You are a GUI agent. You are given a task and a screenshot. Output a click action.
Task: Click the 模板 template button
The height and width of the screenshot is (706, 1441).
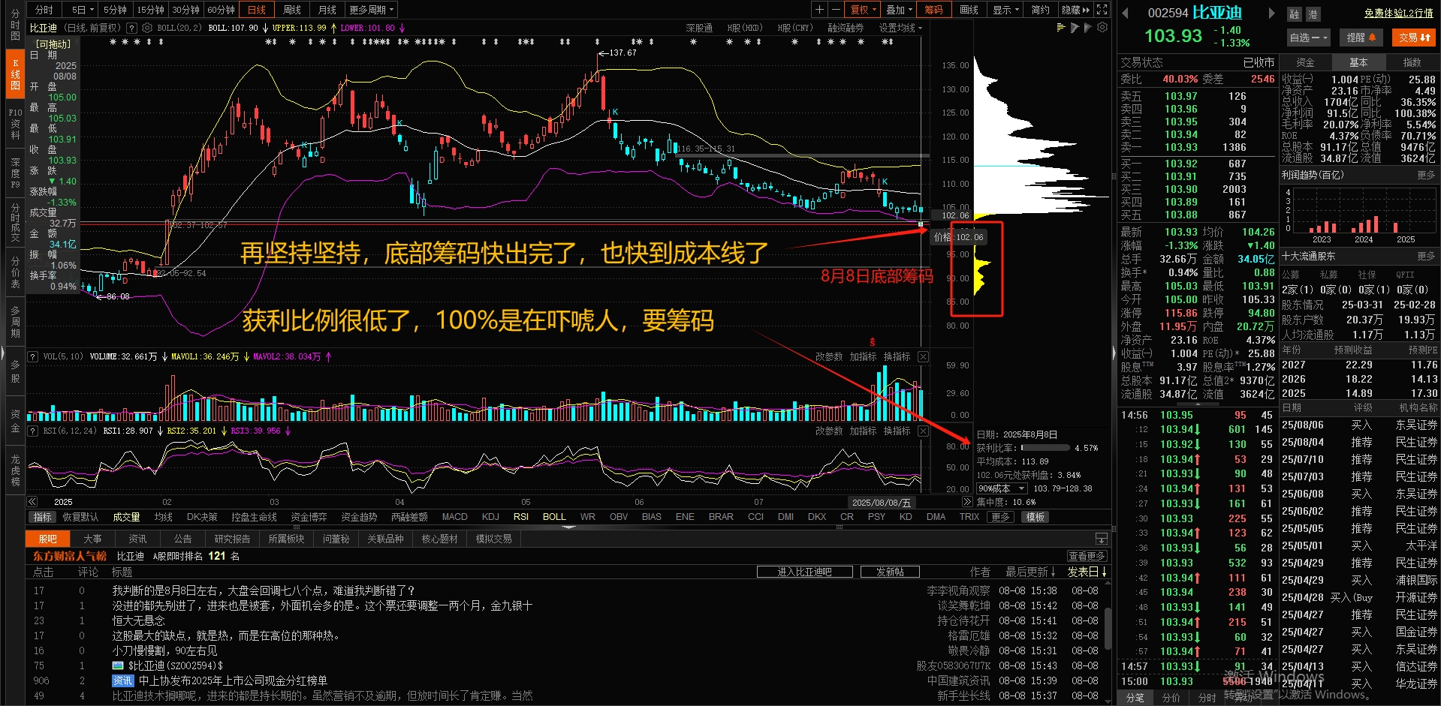coord(1036,517)
